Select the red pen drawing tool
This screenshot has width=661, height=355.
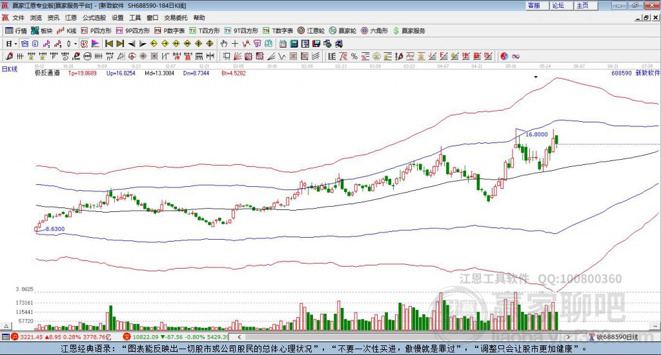tap(9, 56)
